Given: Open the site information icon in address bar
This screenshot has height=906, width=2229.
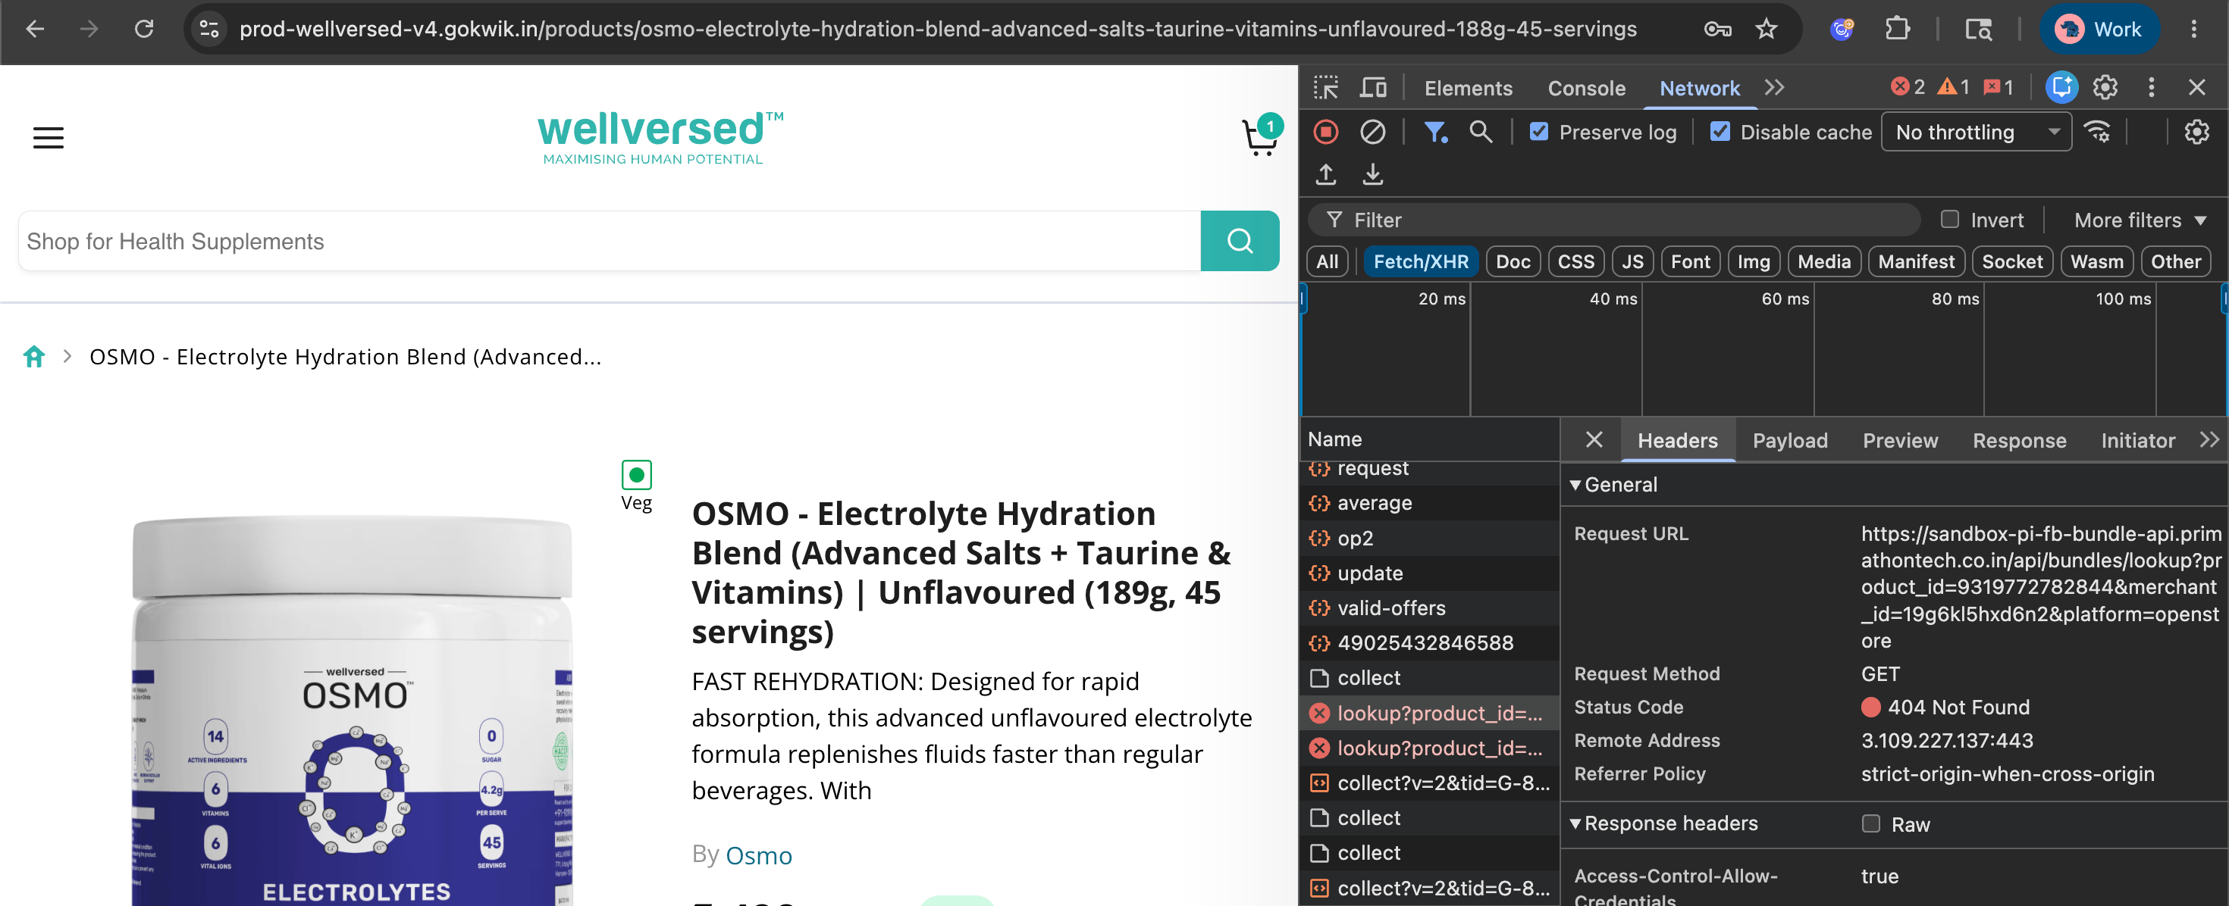Looking at the screenshot, I should pos(209,30).
